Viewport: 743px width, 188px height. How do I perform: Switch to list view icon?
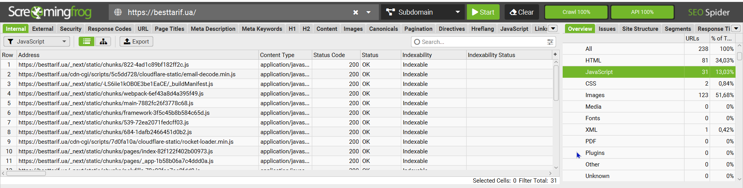point(87,42)
